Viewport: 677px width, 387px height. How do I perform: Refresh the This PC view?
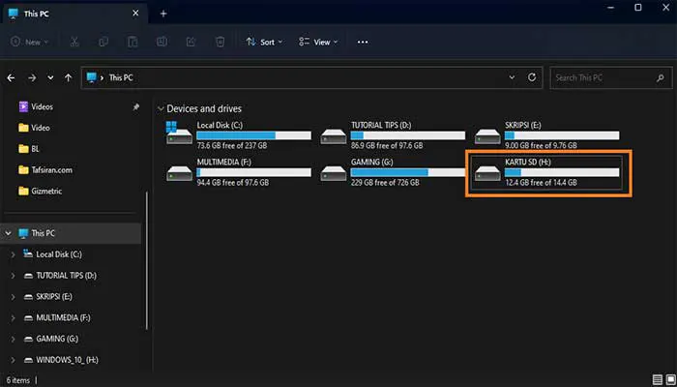[532, 77]
